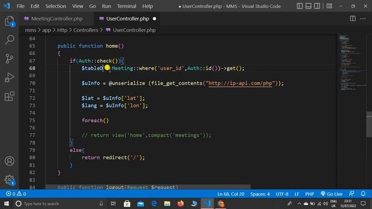Change file encoding UTF-8
The width and height of the screenshot is (372, 209).
click(x=282, y=194)
